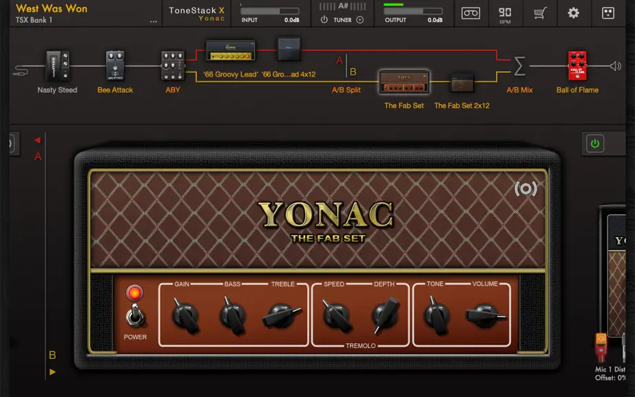Click the input 0.0dB value
The image size is (635, 397).
pos(291,20)
